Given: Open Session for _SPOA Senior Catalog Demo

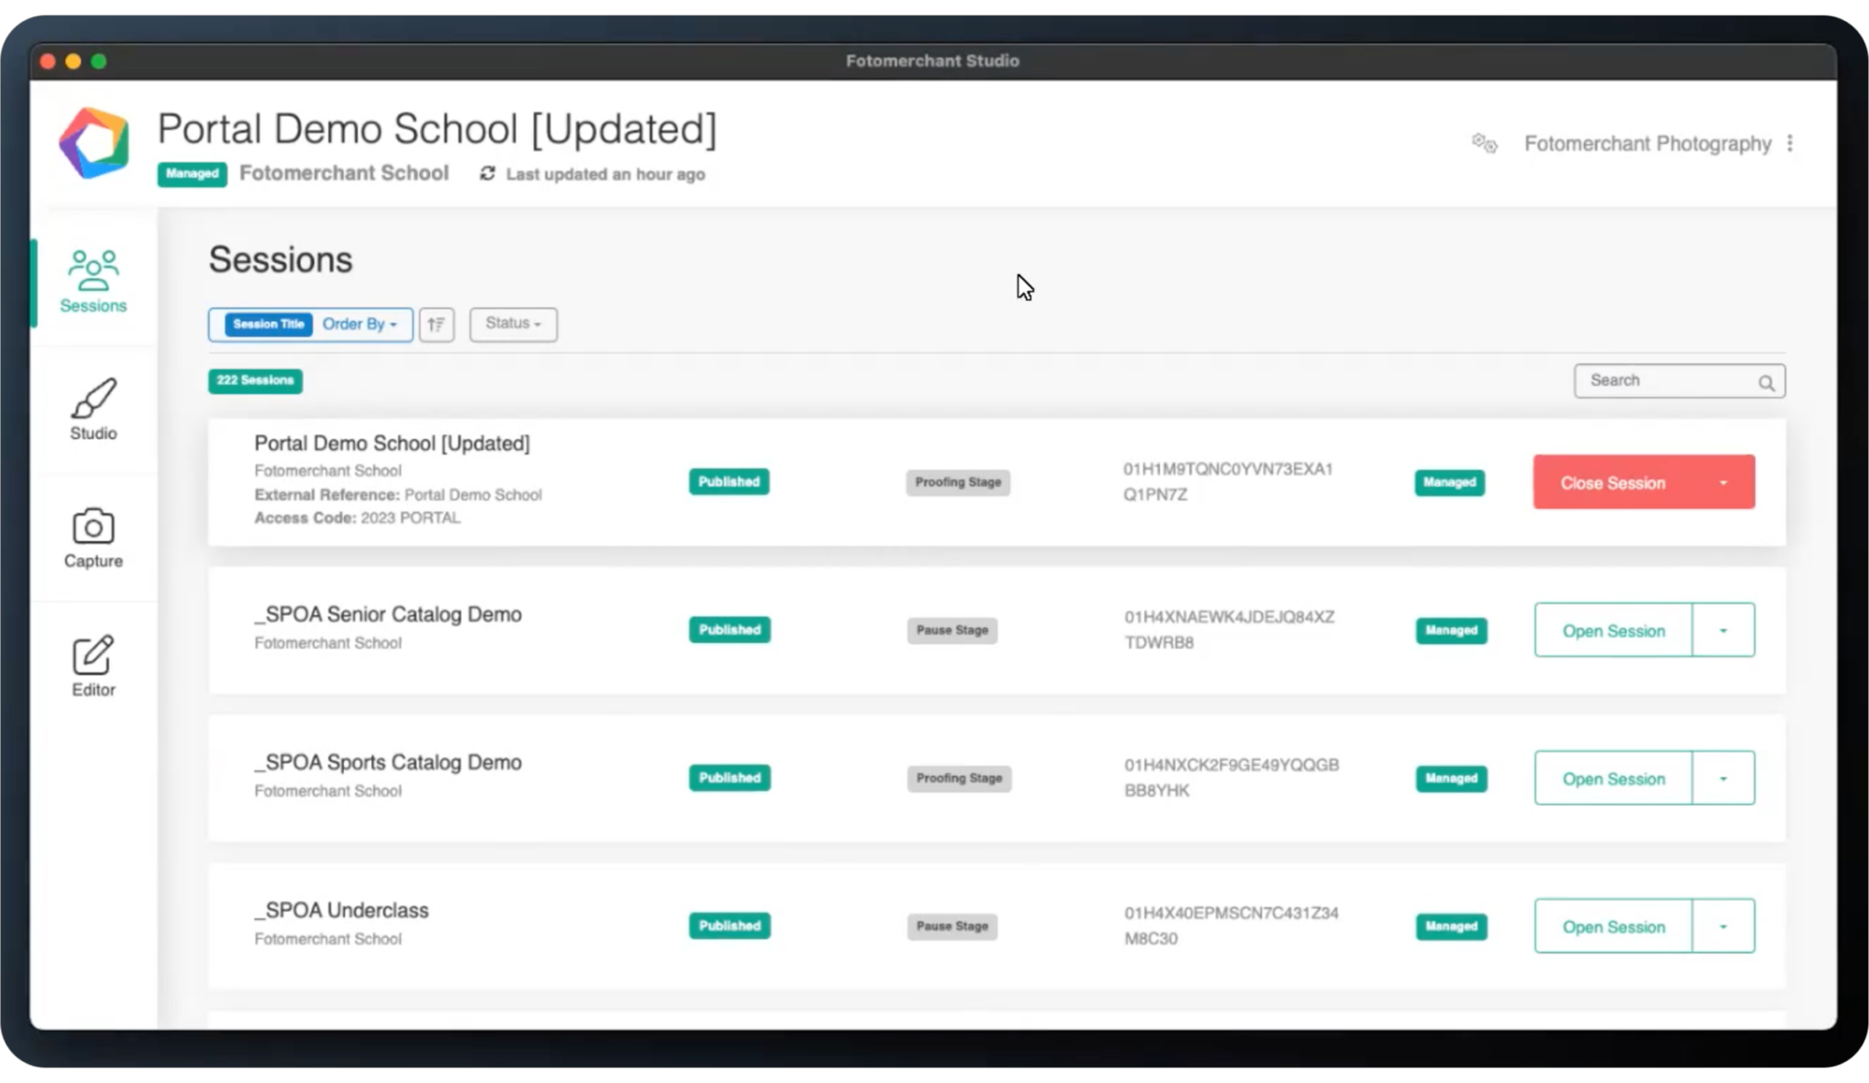Looking at the screenshot, I should click(1613, 630).
